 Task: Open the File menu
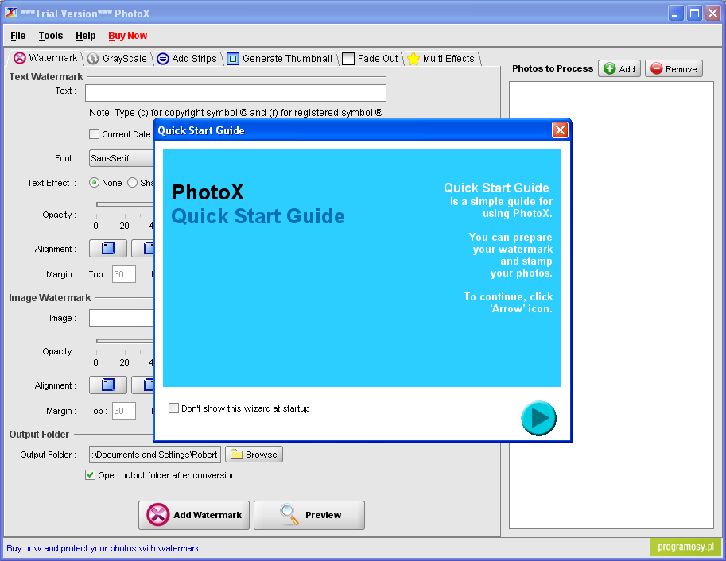click(x=18, y=36)
